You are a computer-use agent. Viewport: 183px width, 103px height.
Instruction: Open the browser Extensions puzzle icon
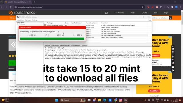tap(161, 7)
